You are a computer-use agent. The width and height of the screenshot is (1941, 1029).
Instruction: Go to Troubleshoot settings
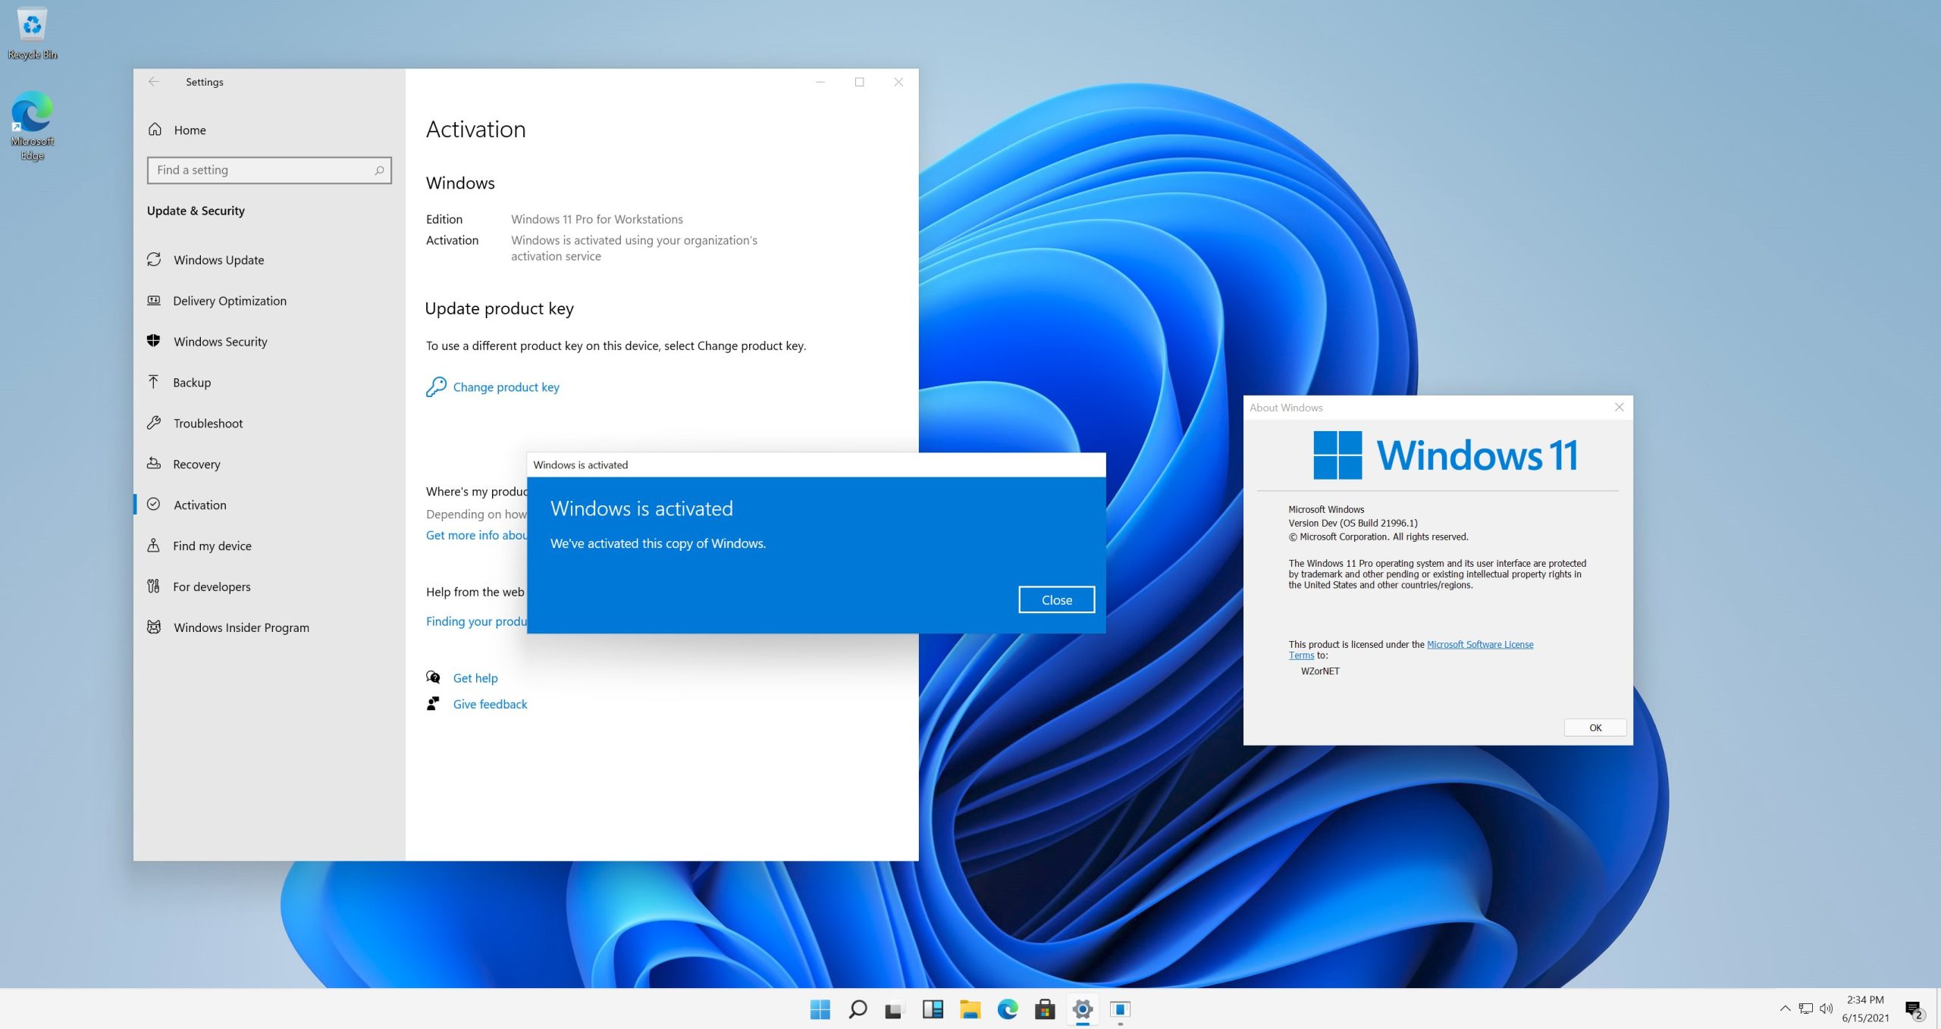208,424
